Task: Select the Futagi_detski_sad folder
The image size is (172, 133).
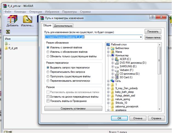Action: click(125, 96)
